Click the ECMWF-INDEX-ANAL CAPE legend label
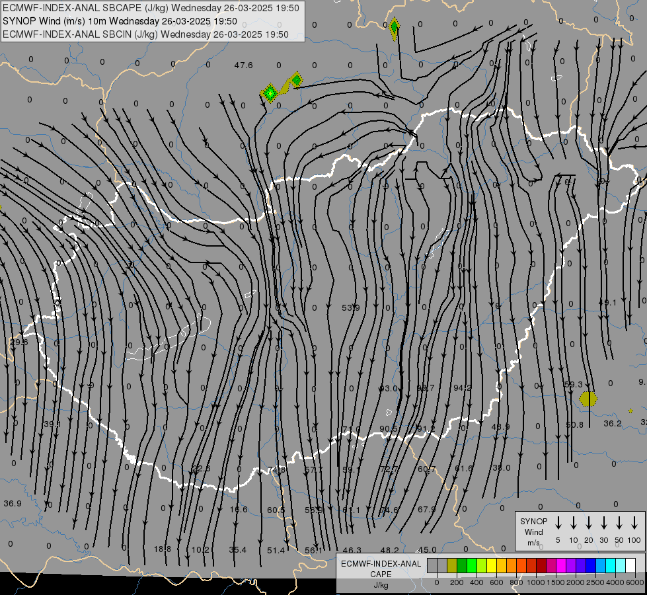This screenshot has height=595, width=647. coord(381,574)
